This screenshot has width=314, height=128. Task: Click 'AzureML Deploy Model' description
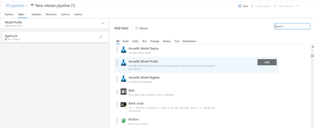140,53
